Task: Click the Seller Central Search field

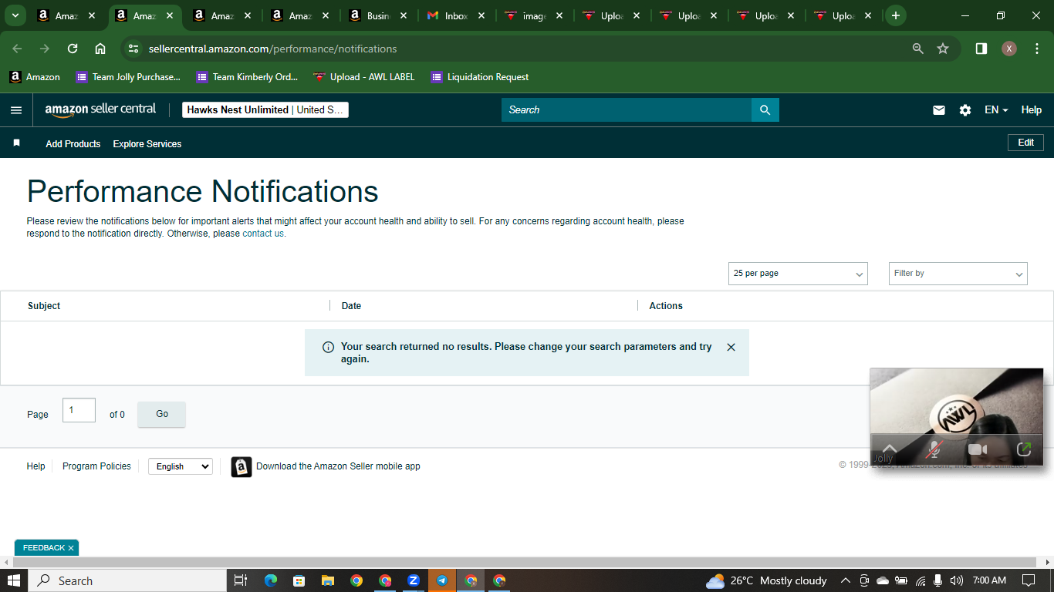Action: pos(627,110)
